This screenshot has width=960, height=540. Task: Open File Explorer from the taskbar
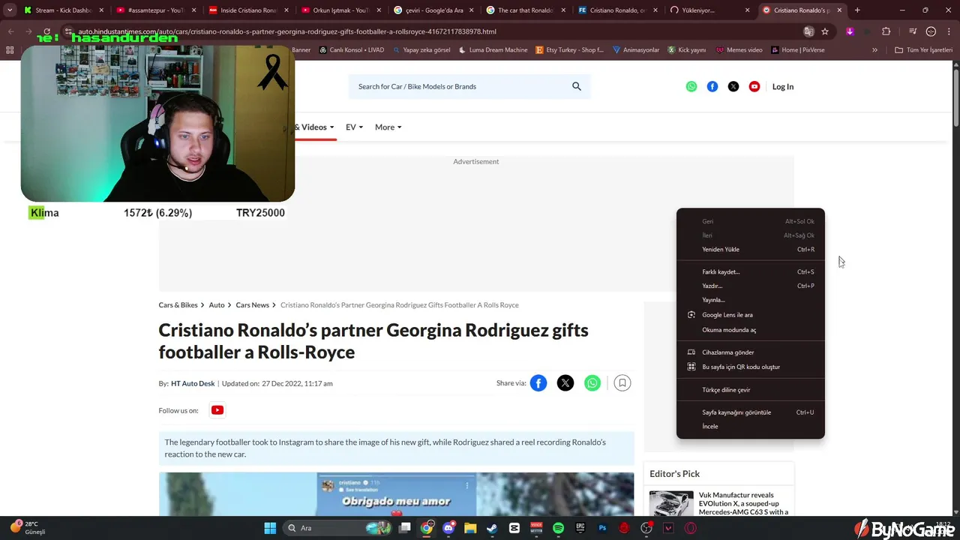pos(470,528)
